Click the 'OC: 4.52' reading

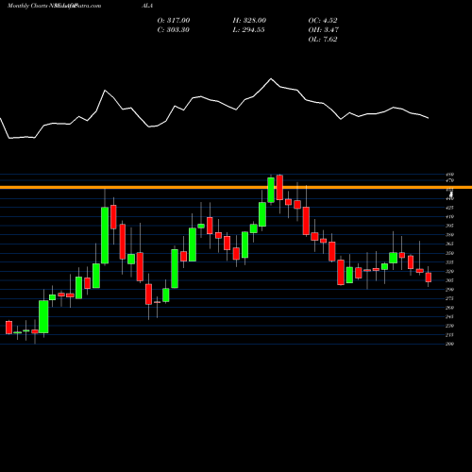[323, 20]
